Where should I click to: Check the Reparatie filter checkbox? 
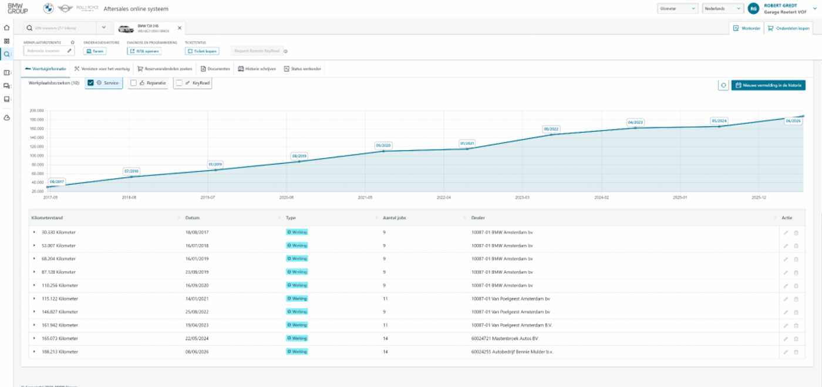tap(133, 83)
